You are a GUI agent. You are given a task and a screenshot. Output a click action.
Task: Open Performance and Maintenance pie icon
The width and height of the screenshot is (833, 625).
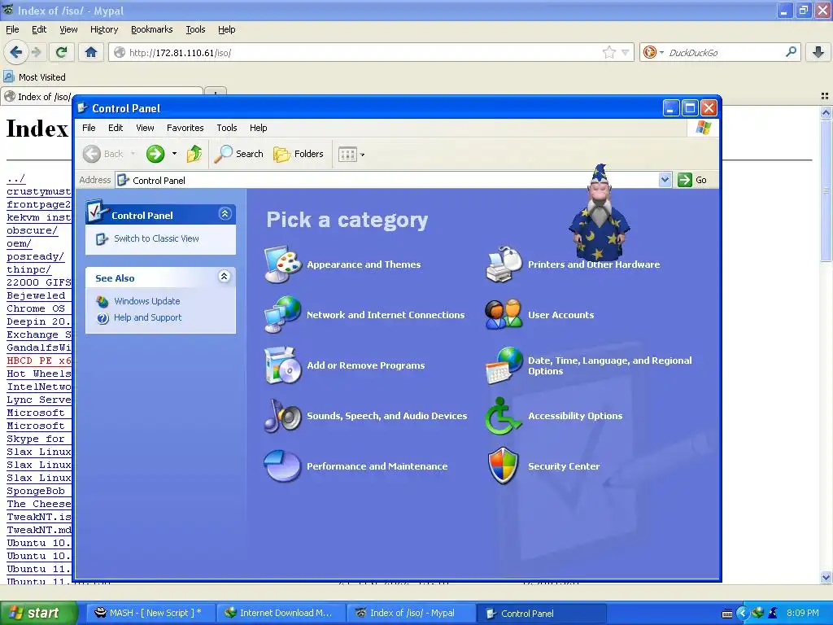[x=283, y=466]
